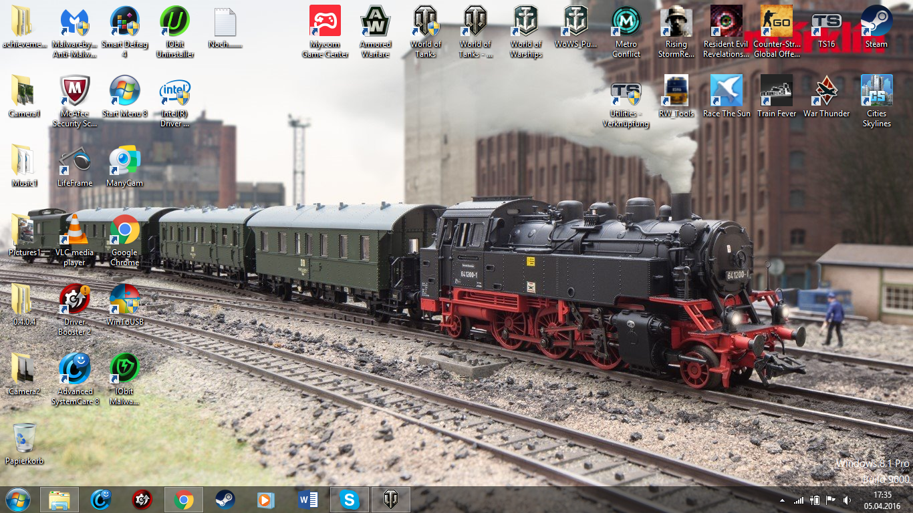Screen dimensions: 913x513
Task: Select the My.com Game Center icon
Action: click(x=325, y=23)
